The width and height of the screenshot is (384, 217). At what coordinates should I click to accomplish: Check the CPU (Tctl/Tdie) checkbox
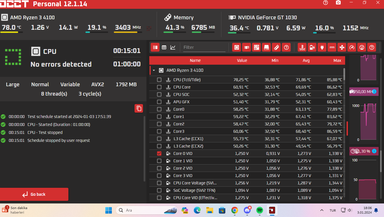(x=159, y=80)
